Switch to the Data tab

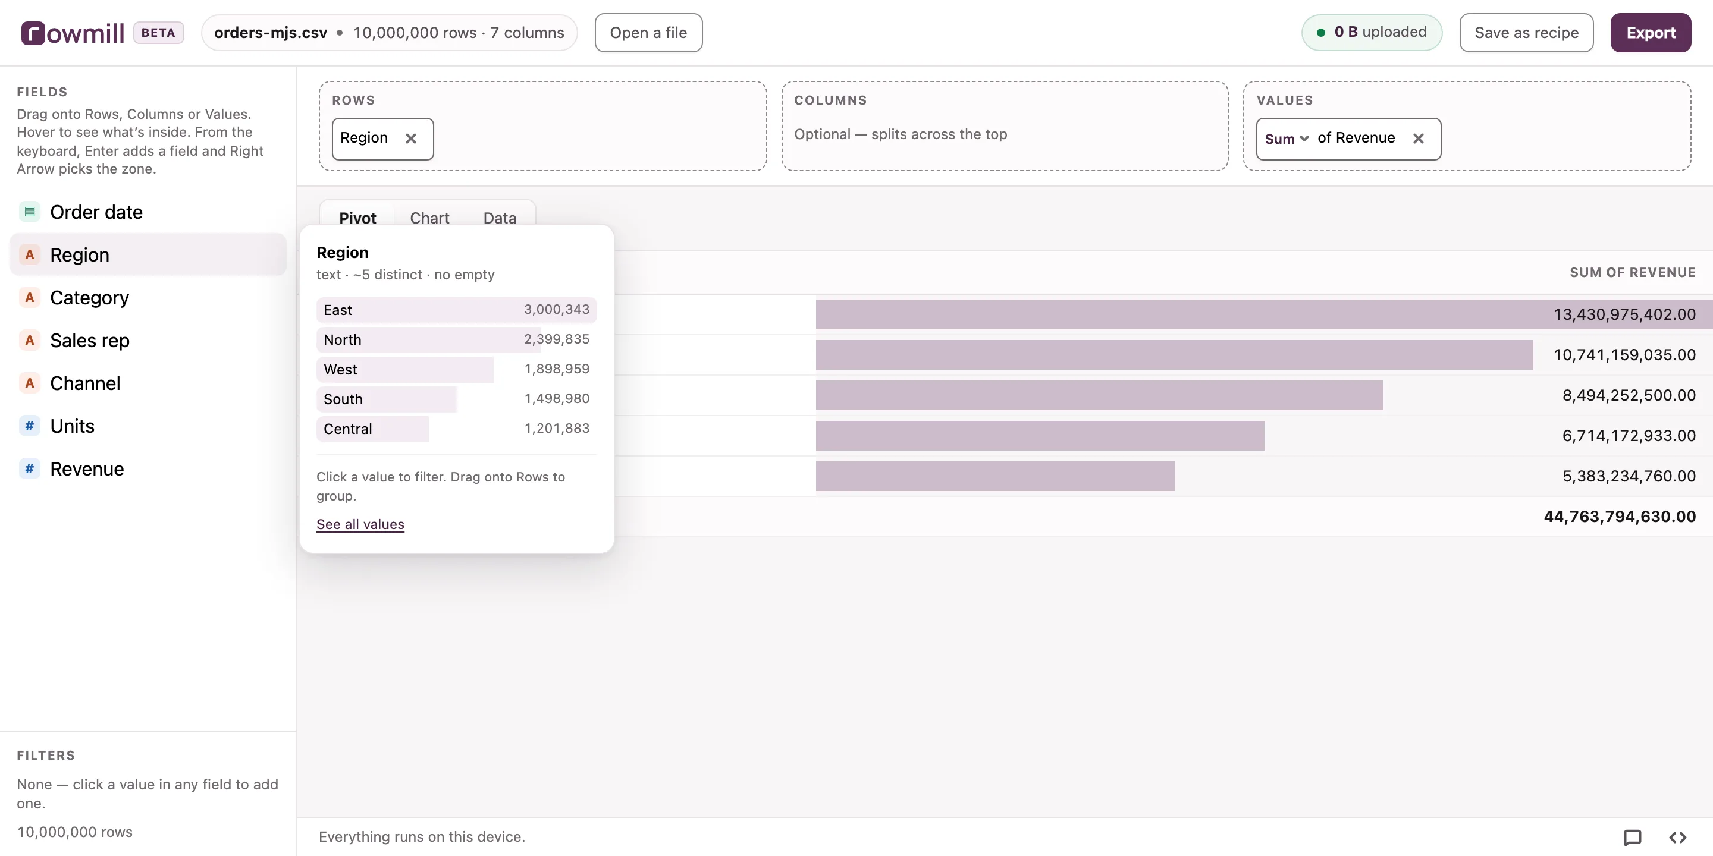click(500, 218)
